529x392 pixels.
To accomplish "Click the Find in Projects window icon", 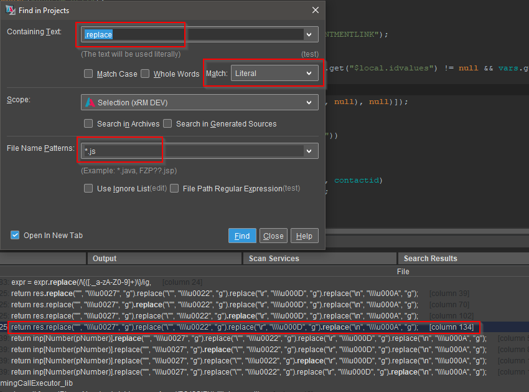I will click(11, 10).
